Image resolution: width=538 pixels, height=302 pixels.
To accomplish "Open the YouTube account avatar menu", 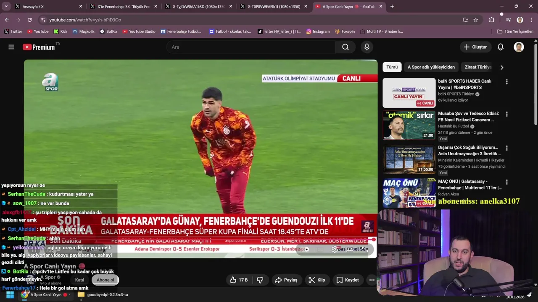I will (519, 47).
